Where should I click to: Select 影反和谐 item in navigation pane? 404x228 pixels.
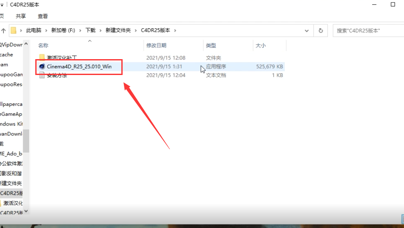(11, 173)
